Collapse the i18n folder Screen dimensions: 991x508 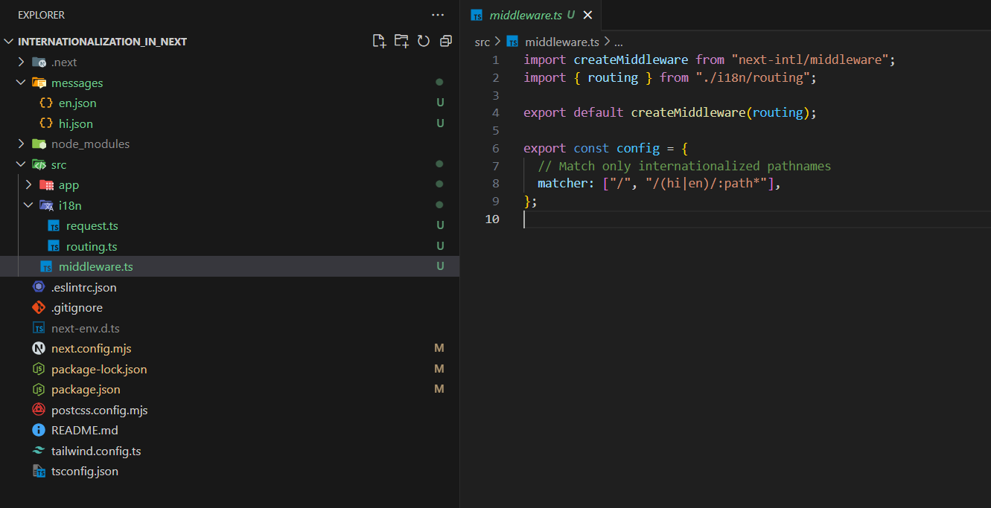coord(28,205)
